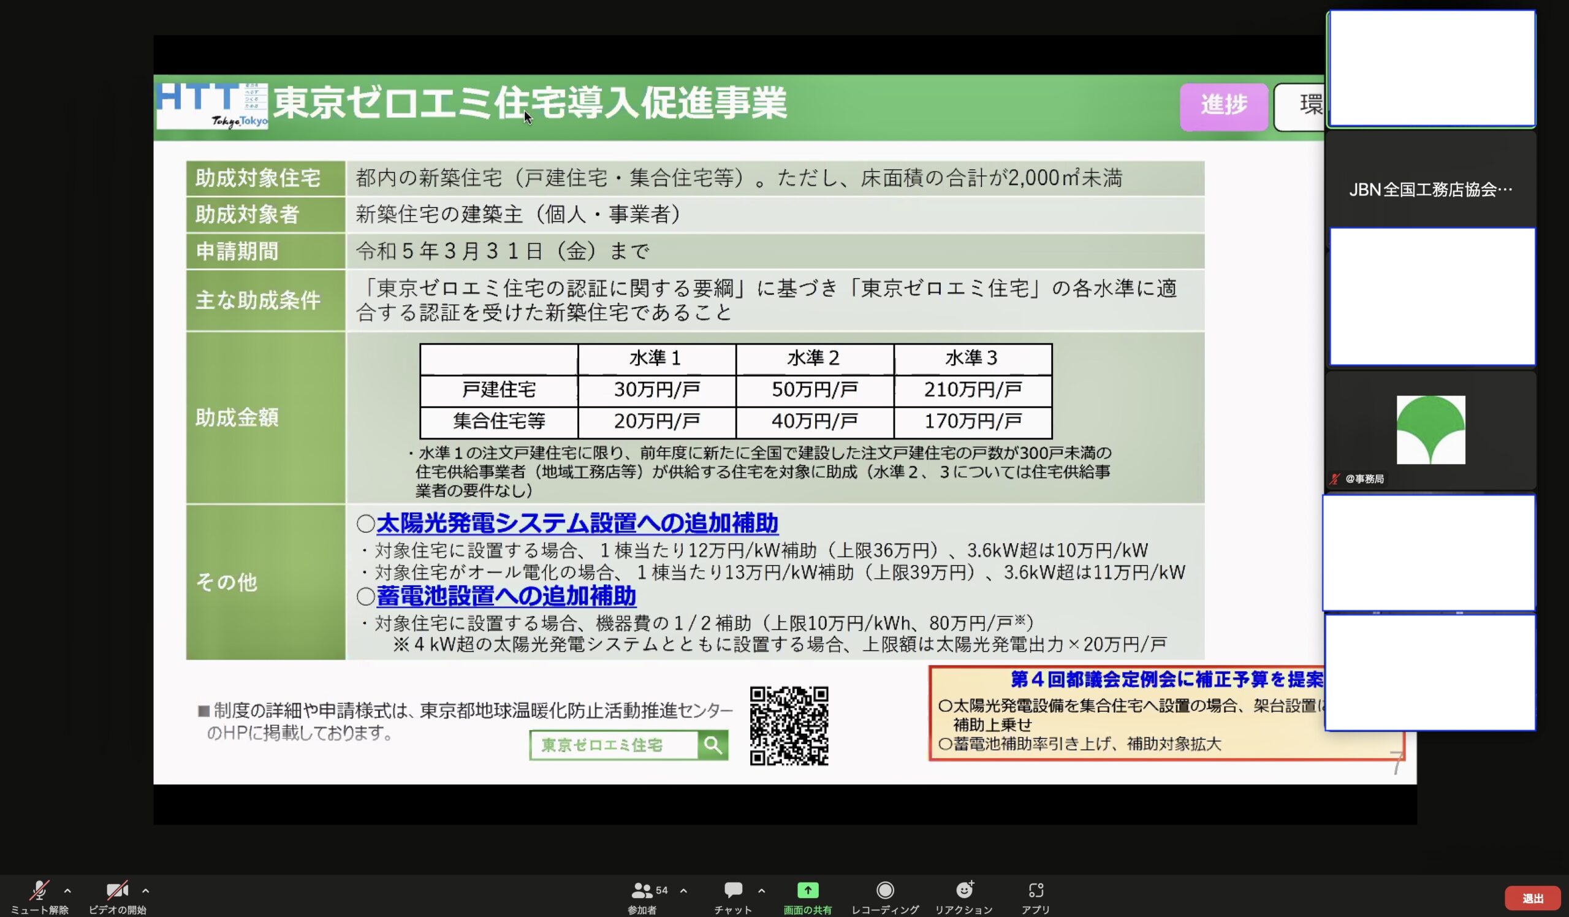Open アプリ apps panel

click(1035, 897)
